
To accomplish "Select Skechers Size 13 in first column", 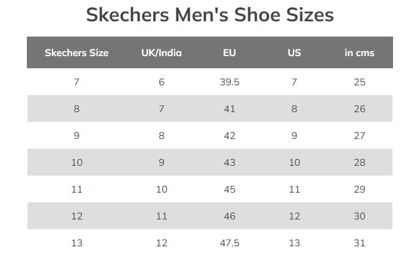I will pyautogui.click(x=76, y=243).
